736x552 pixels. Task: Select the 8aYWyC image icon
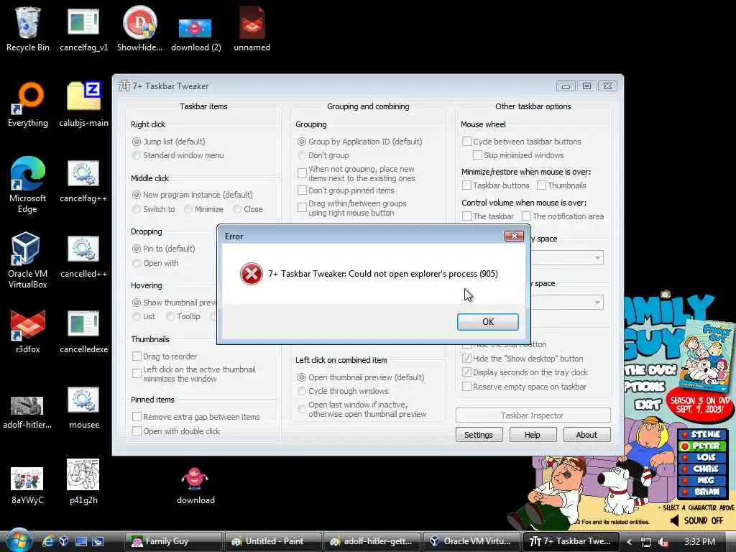pyautogui.click(x=28, y=485)
